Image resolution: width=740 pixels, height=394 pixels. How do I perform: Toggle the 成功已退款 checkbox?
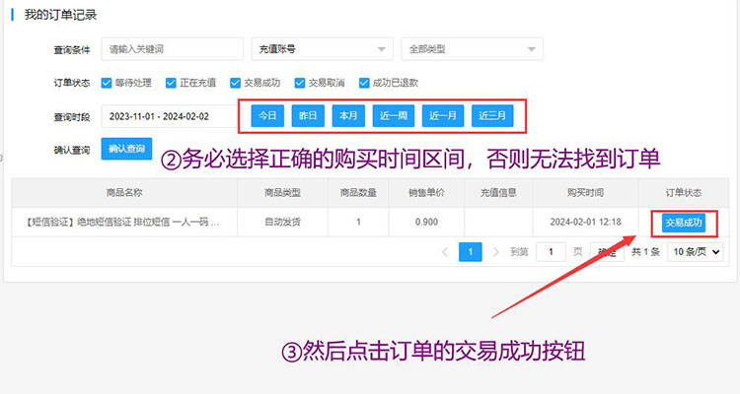[364, 83]
